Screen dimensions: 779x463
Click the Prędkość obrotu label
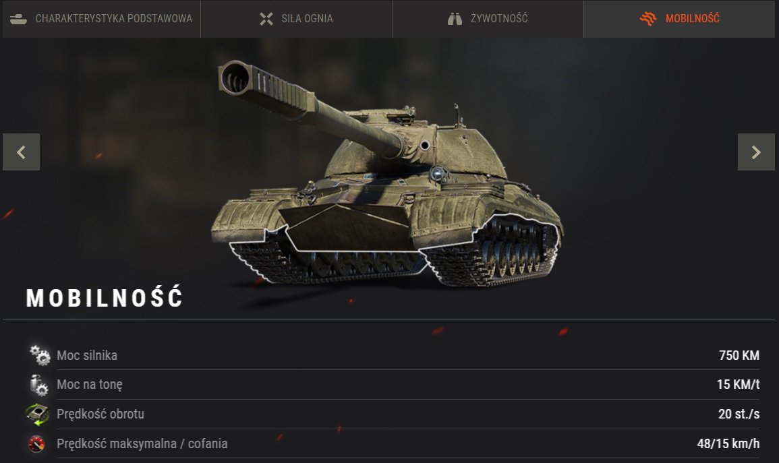[x=100, y=414]
